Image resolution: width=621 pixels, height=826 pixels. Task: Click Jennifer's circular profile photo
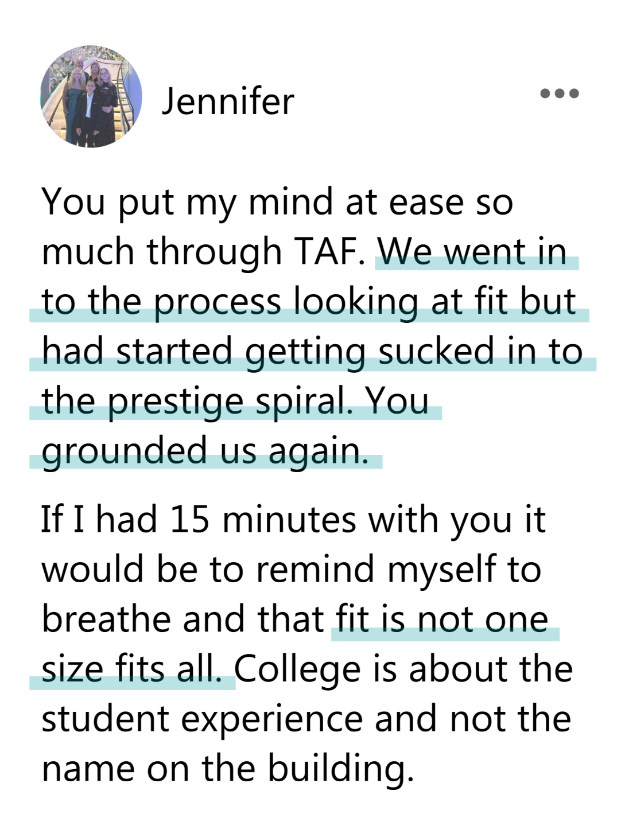[91, 96]
